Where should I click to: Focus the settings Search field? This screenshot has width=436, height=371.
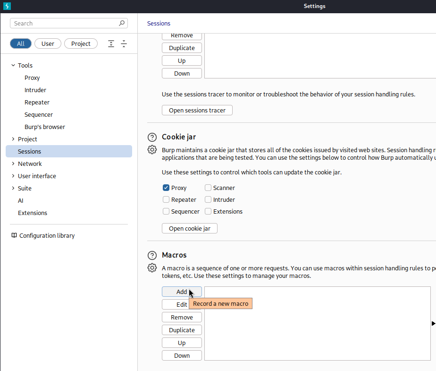click(x=69, y=24)
